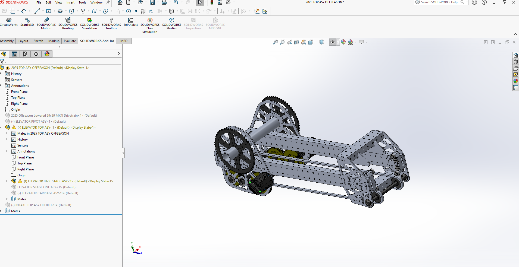Open the TolAnalyst add-in

point(131,22)
